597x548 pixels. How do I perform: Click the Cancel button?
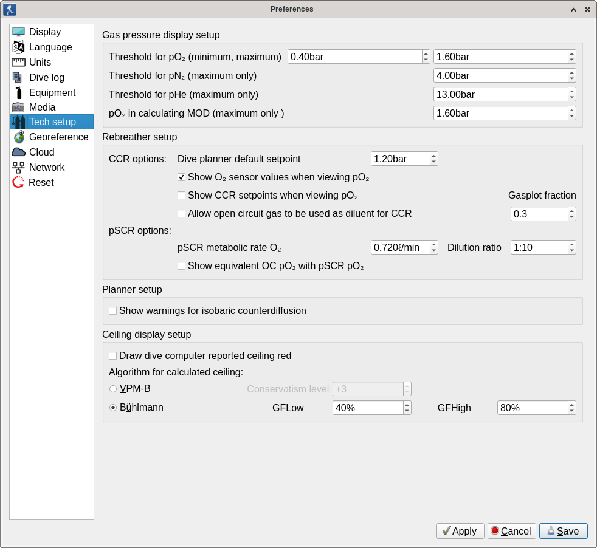point(511,531)
